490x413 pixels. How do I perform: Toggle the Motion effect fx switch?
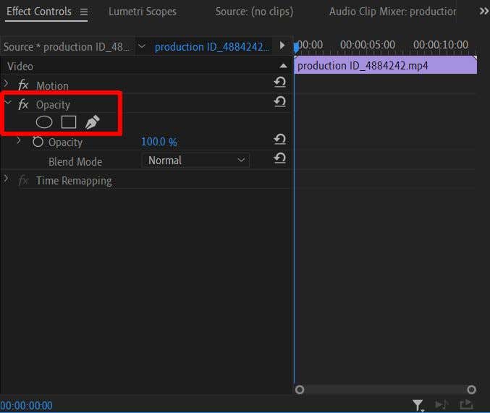[23, 85]
